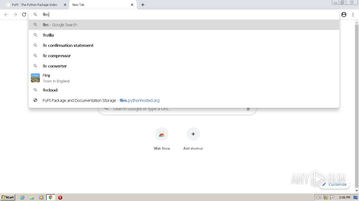Click the volume speaker tray icon
The height and width of the screenshot is (201, 359).
[x=319, y=197]
